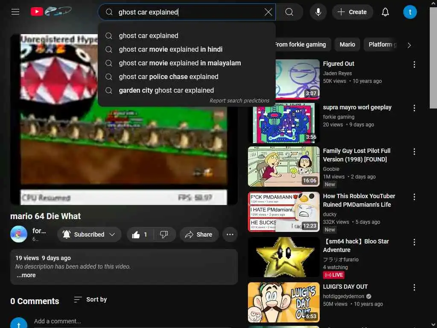
Task: Dislike the video with thumbs down
Action: 164,234
